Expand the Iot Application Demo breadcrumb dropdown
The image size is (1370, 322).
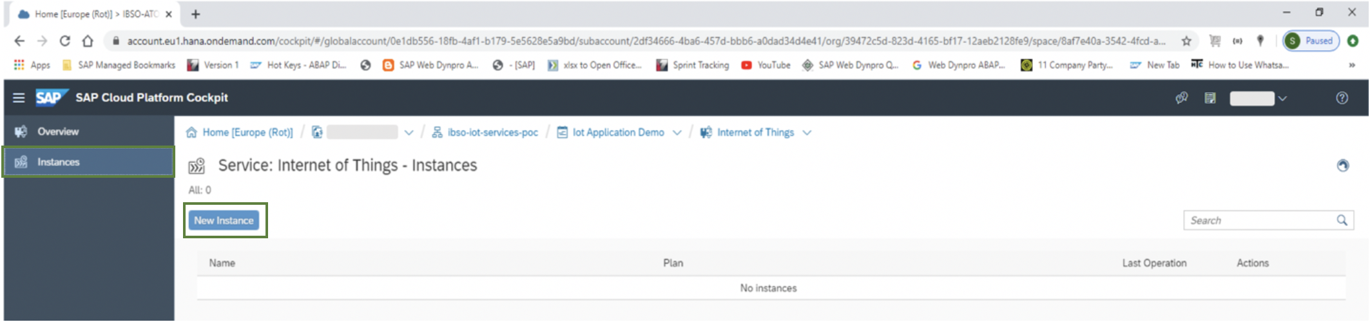point(677,133)
